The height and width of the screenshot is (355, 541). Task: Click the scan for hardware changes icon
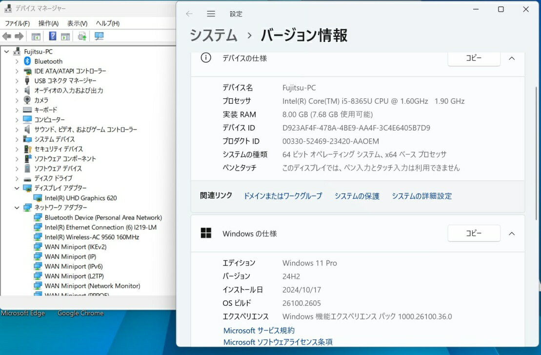click(99, 37)
